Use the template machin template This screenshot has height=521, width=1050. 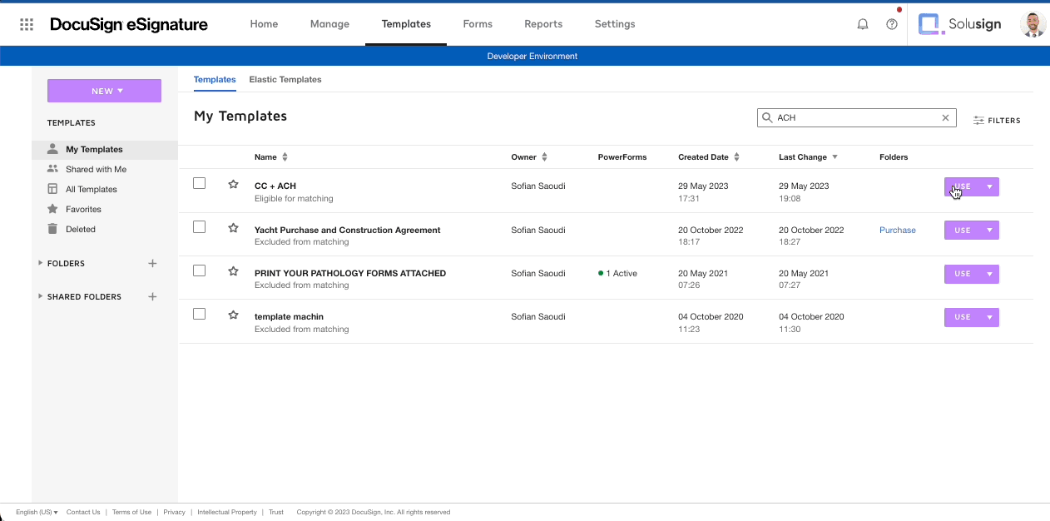963,317
